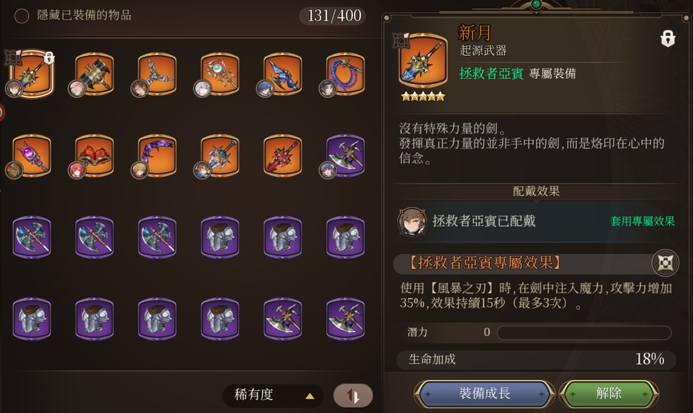Select the purple curved scythe icon
Viewport: 693px width, 413px height.
click(157, 156)
